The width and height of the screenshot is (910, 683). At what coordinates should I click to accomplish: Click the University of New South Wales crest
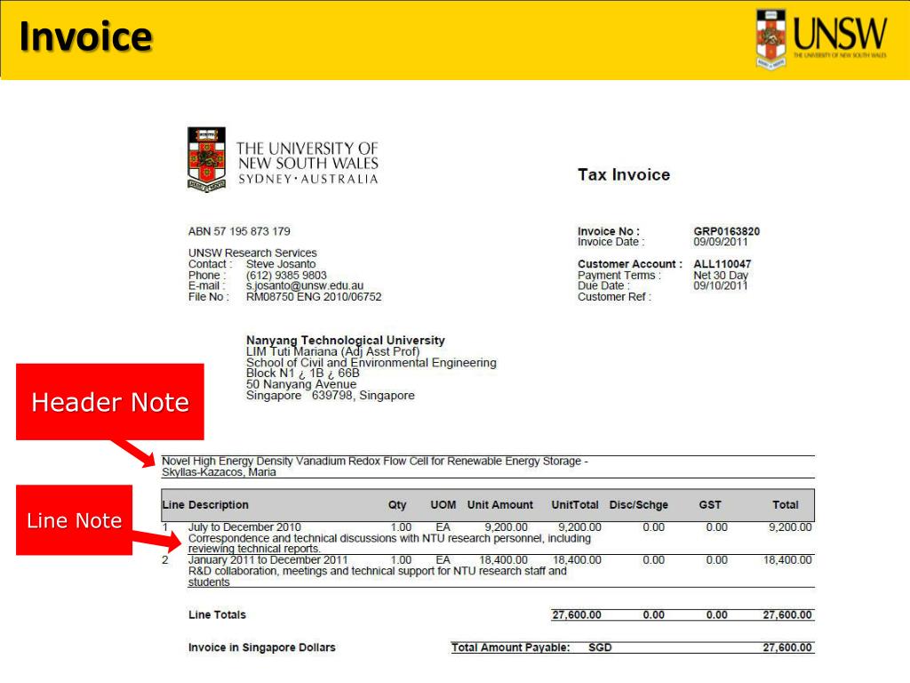(x=206, y=159)
